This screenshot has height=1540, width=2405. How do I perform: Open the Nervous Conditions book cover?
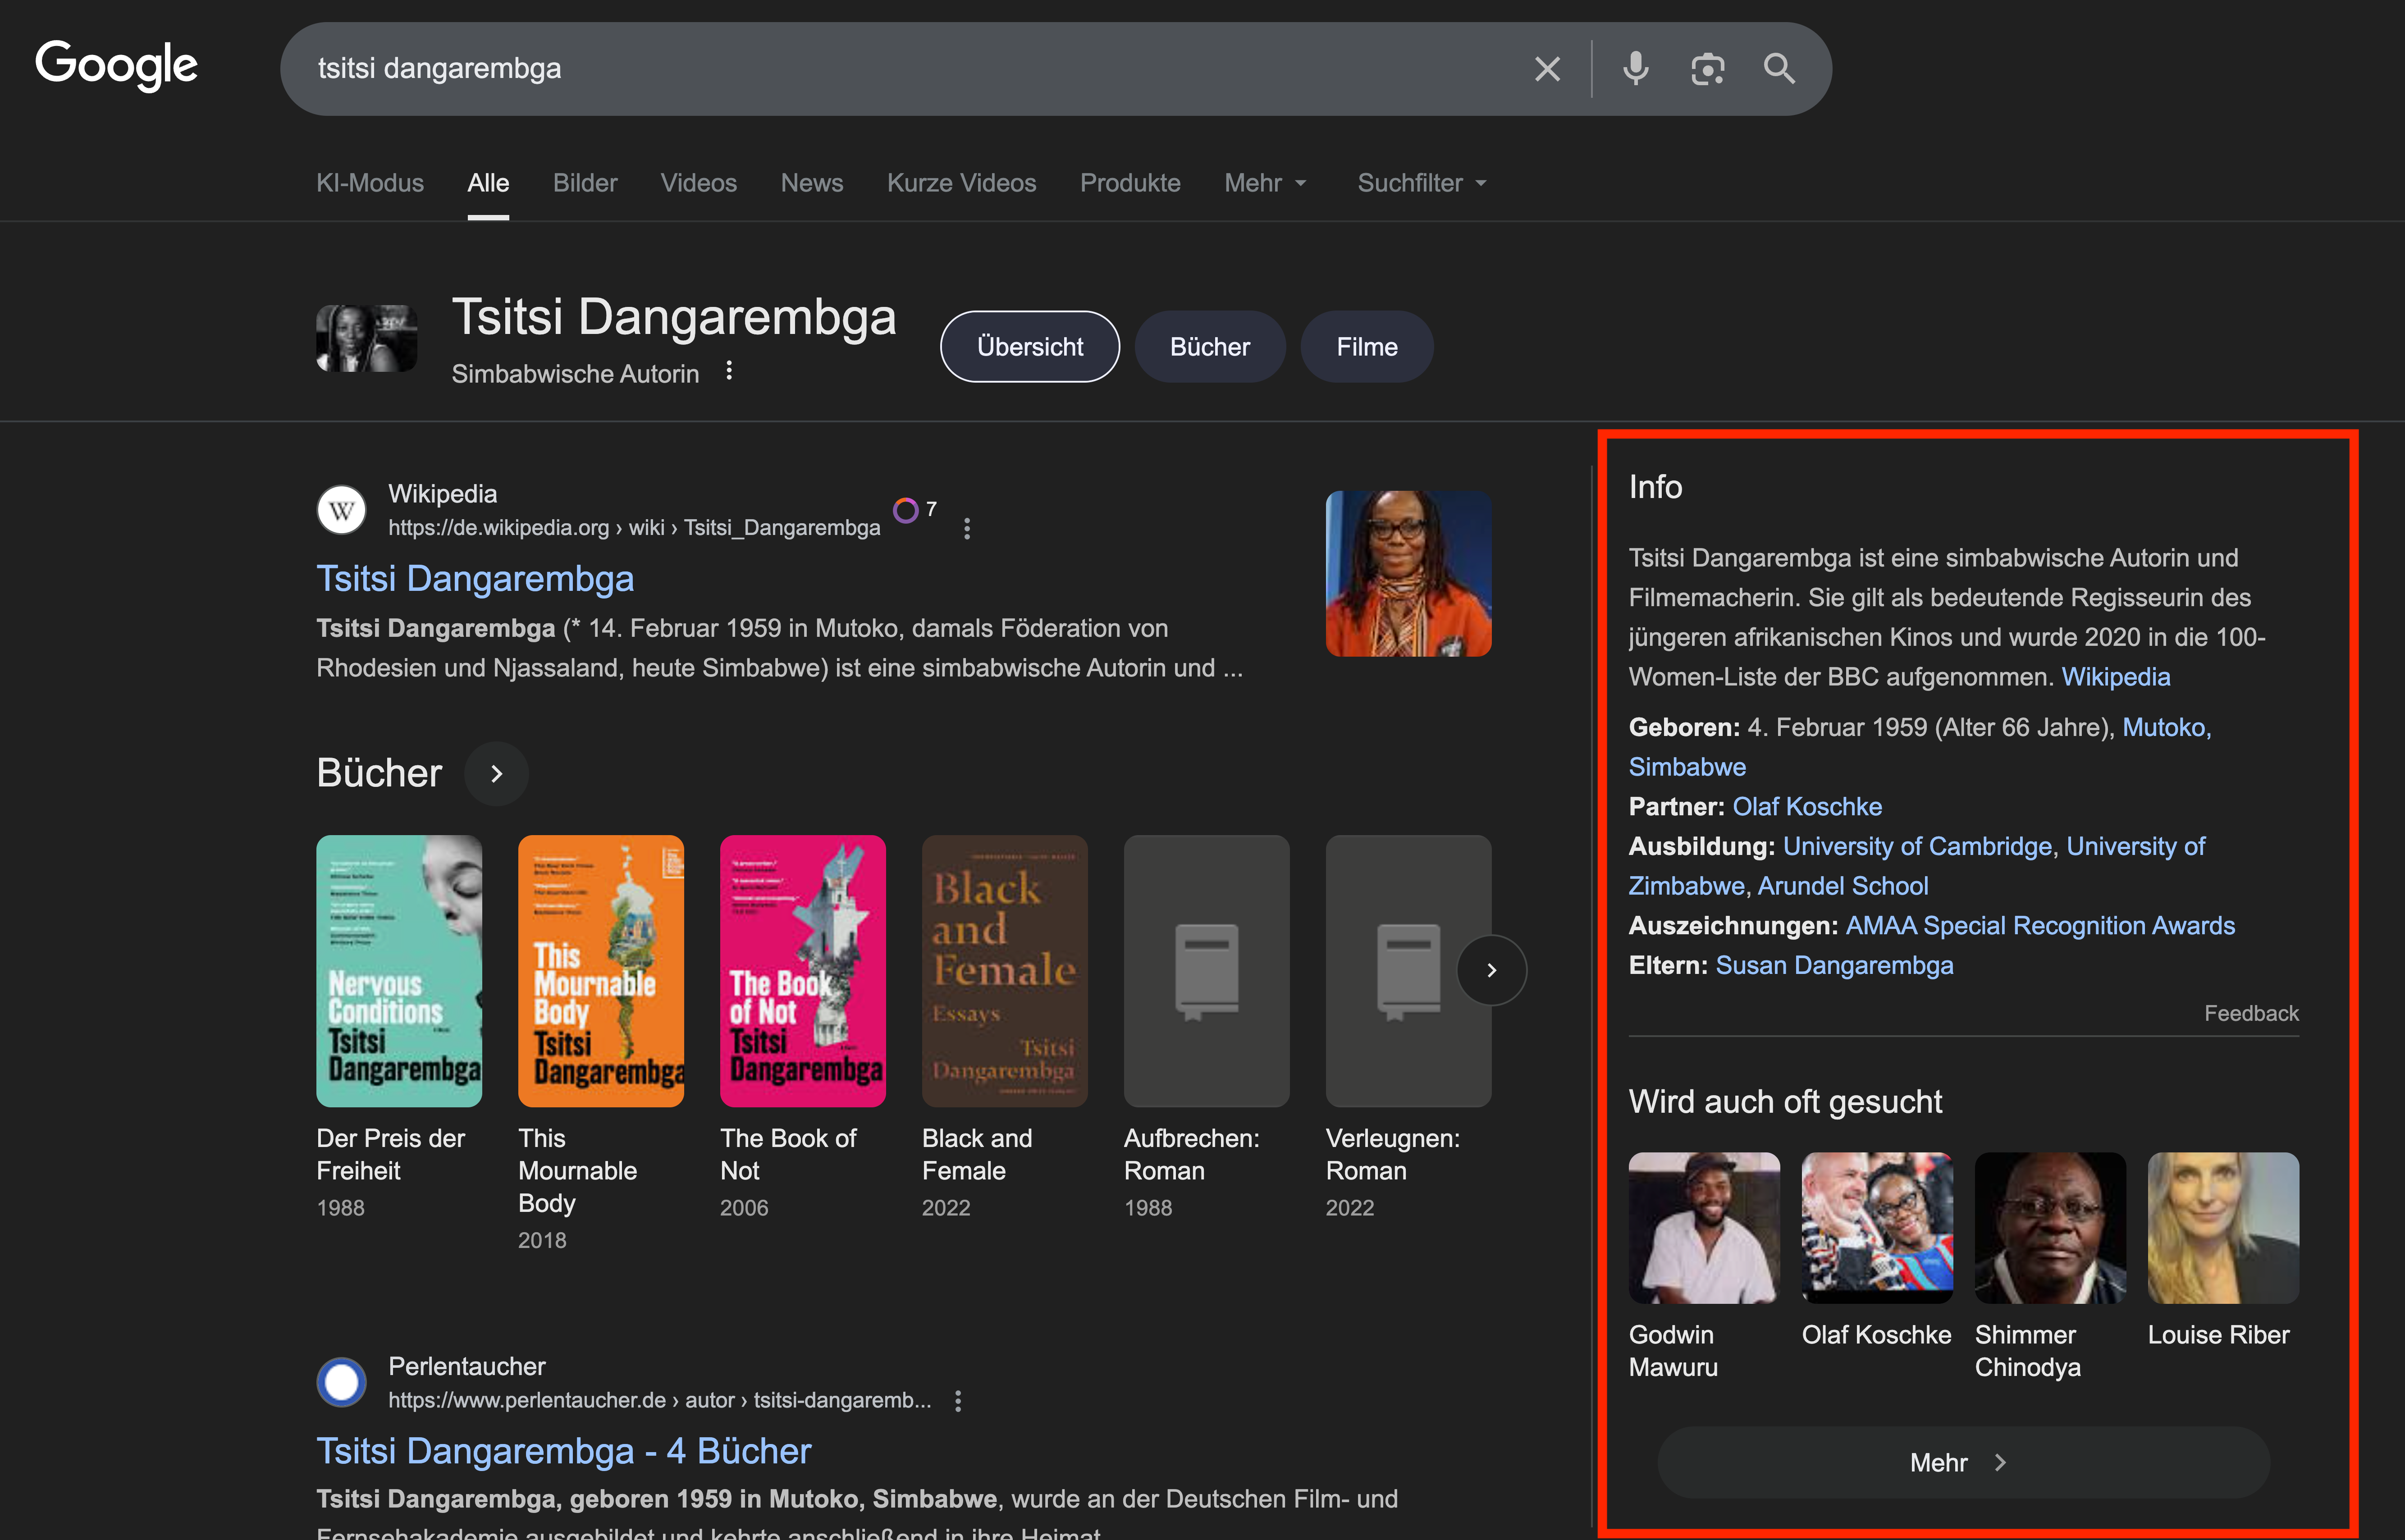point(399,971)
